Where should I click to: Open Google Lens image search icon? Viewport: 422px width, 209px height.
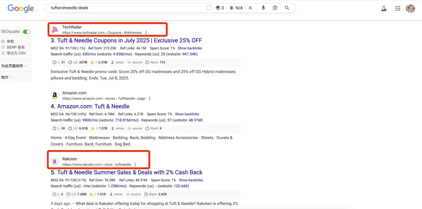click(275, 8)
